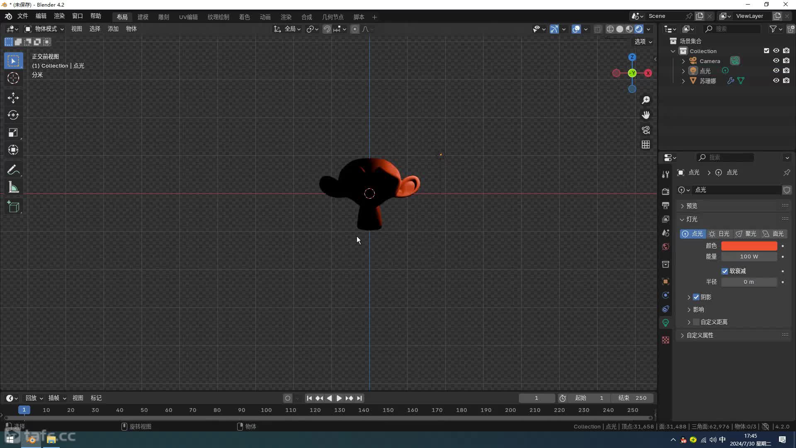Open the Texture properties tab
Image resolution: width=796 pixels, height=448 pixels.
(665, 340)
